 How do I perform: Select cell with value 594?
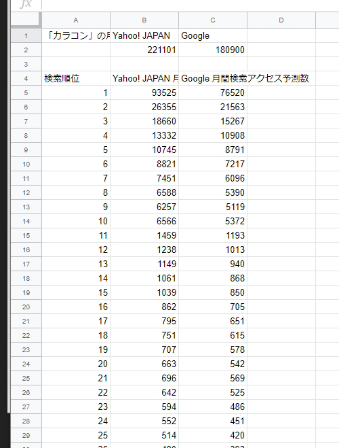point(144,407)
